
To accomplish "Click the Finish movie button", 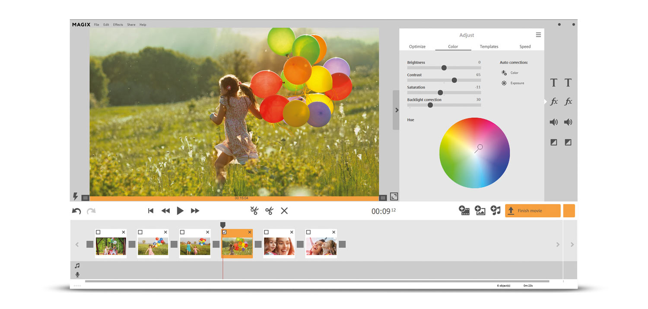I will point(533,211).
